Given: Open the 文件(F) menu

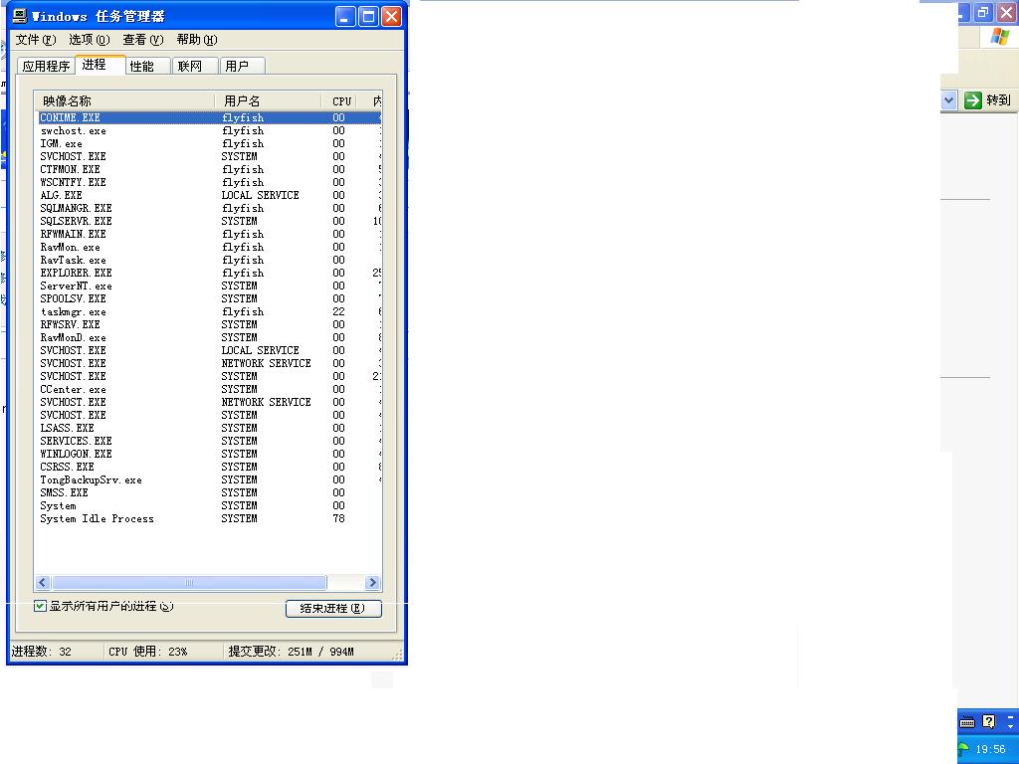Looking at the screenshot, I should [x=36, y=40].
